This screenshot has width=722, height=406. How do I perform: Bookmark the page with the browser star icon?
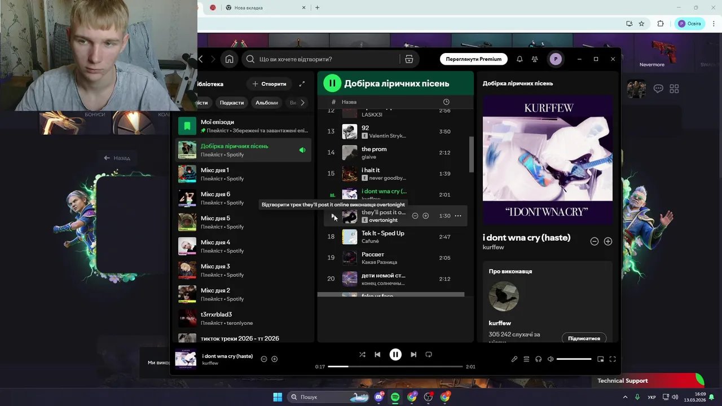pyautogui.click(x=641, y=24)
